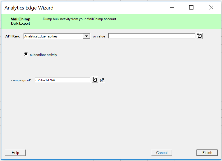Click the 'MailChimp Bulk Export' heading text
Image resolution: width=222 pixels, height=161 pixels.
pyautogui.click(x=20, y=21)
